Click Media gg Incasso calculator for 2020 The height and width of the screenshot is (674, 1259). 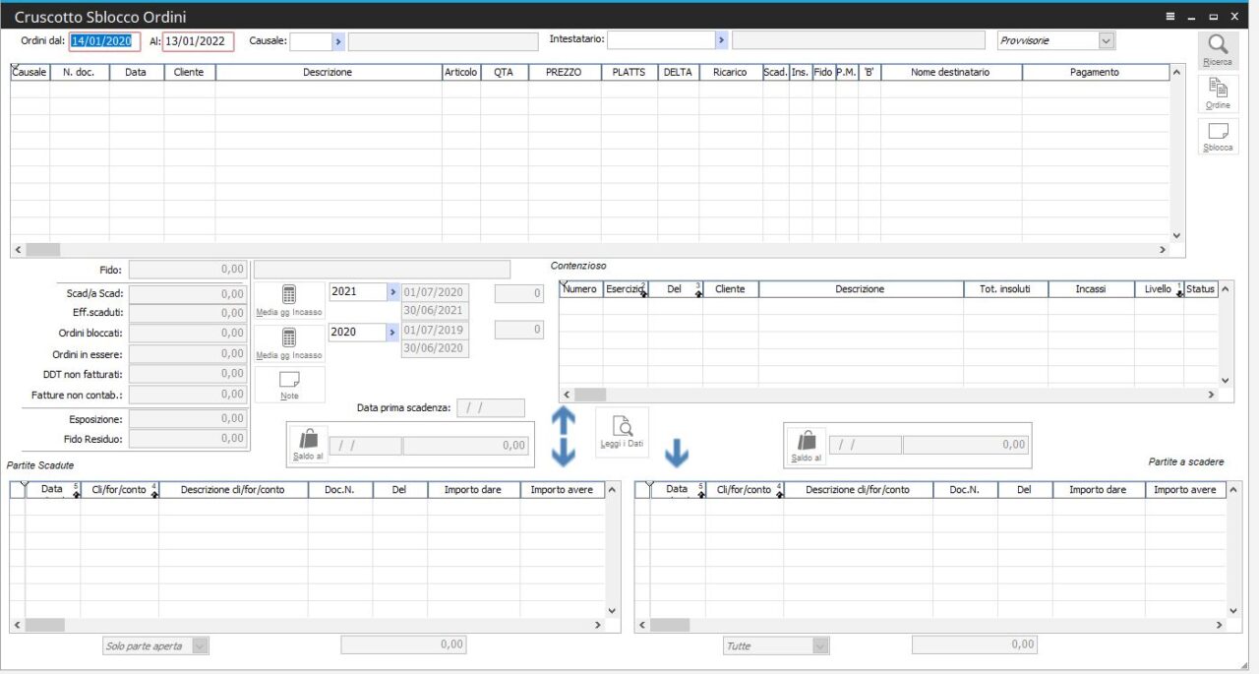(x=289, y=338)
